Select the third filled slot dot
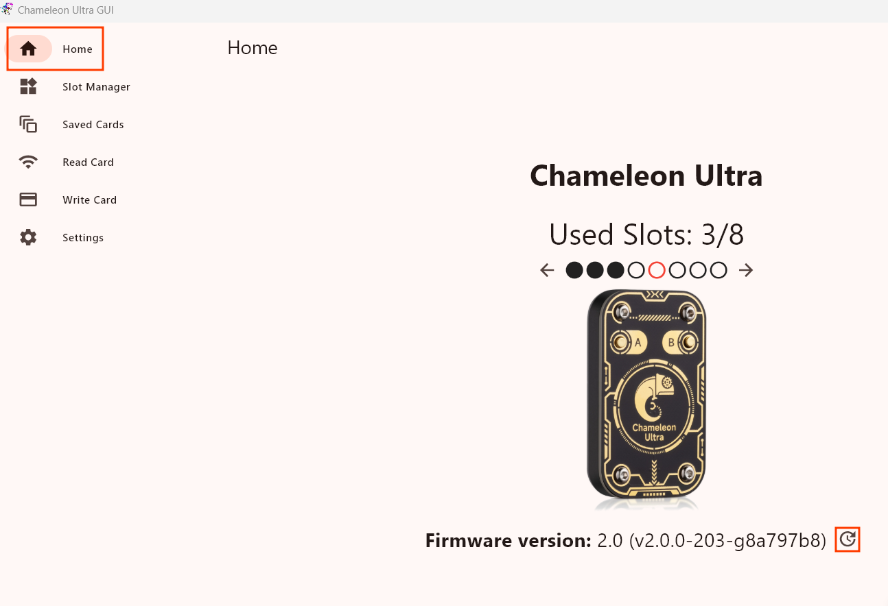 (615, 270)
